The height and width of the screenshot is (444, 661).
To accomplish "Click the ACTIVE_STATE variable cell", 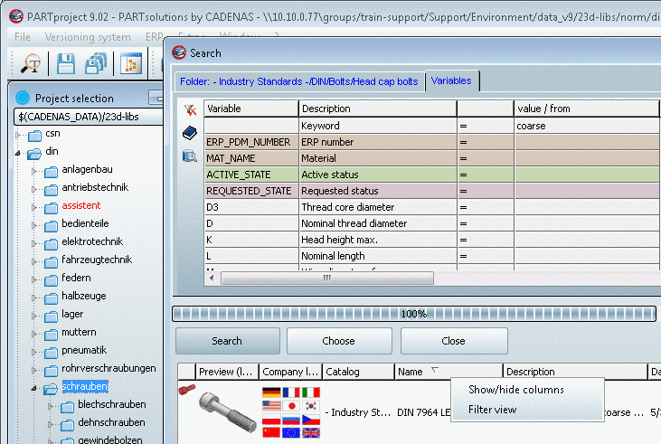I will point(251,175).
